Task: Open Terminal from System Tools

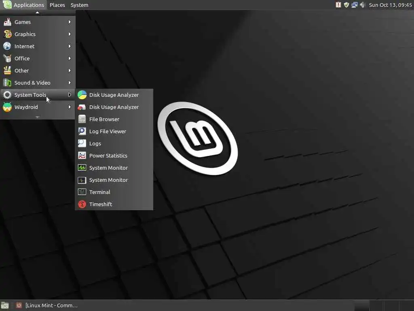Action: (114, 192)
